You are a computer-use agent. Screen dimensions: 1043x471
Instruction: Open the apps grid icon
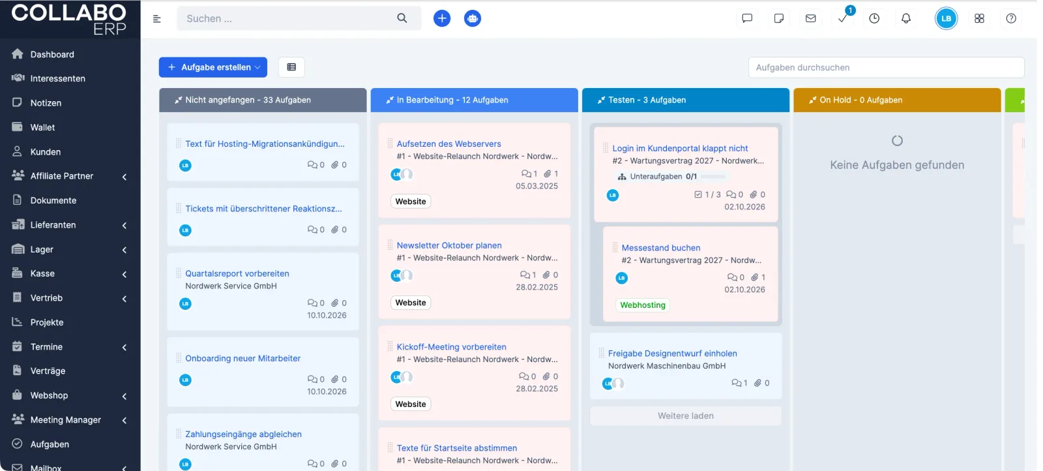979,18
